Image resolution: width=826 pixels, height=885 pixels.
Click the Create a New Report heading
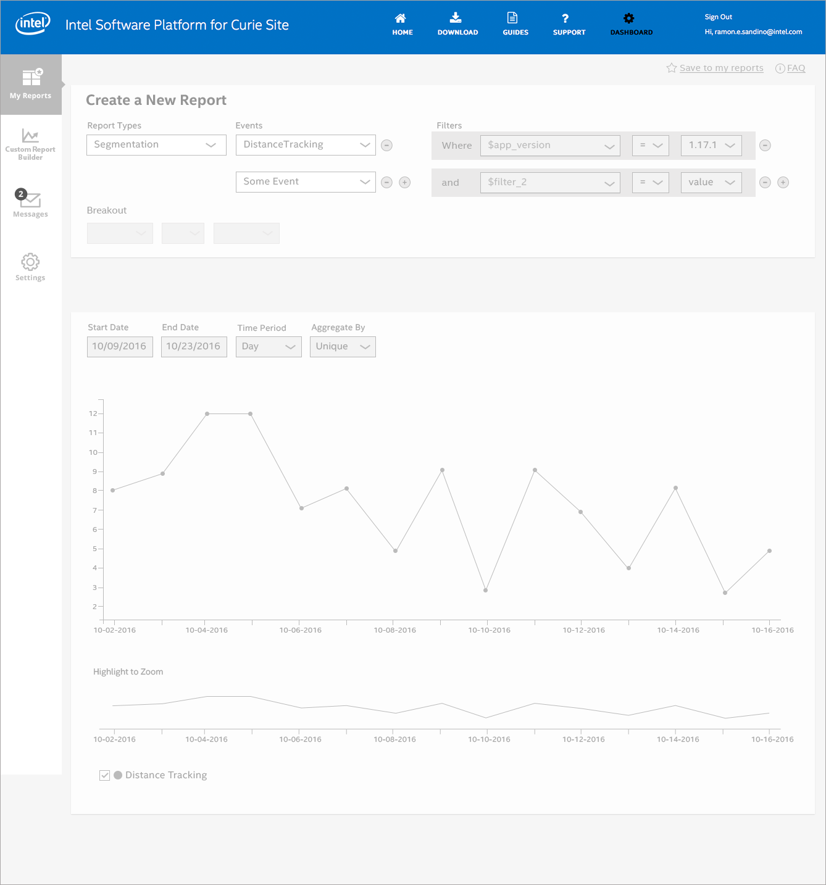pos(156,100)
